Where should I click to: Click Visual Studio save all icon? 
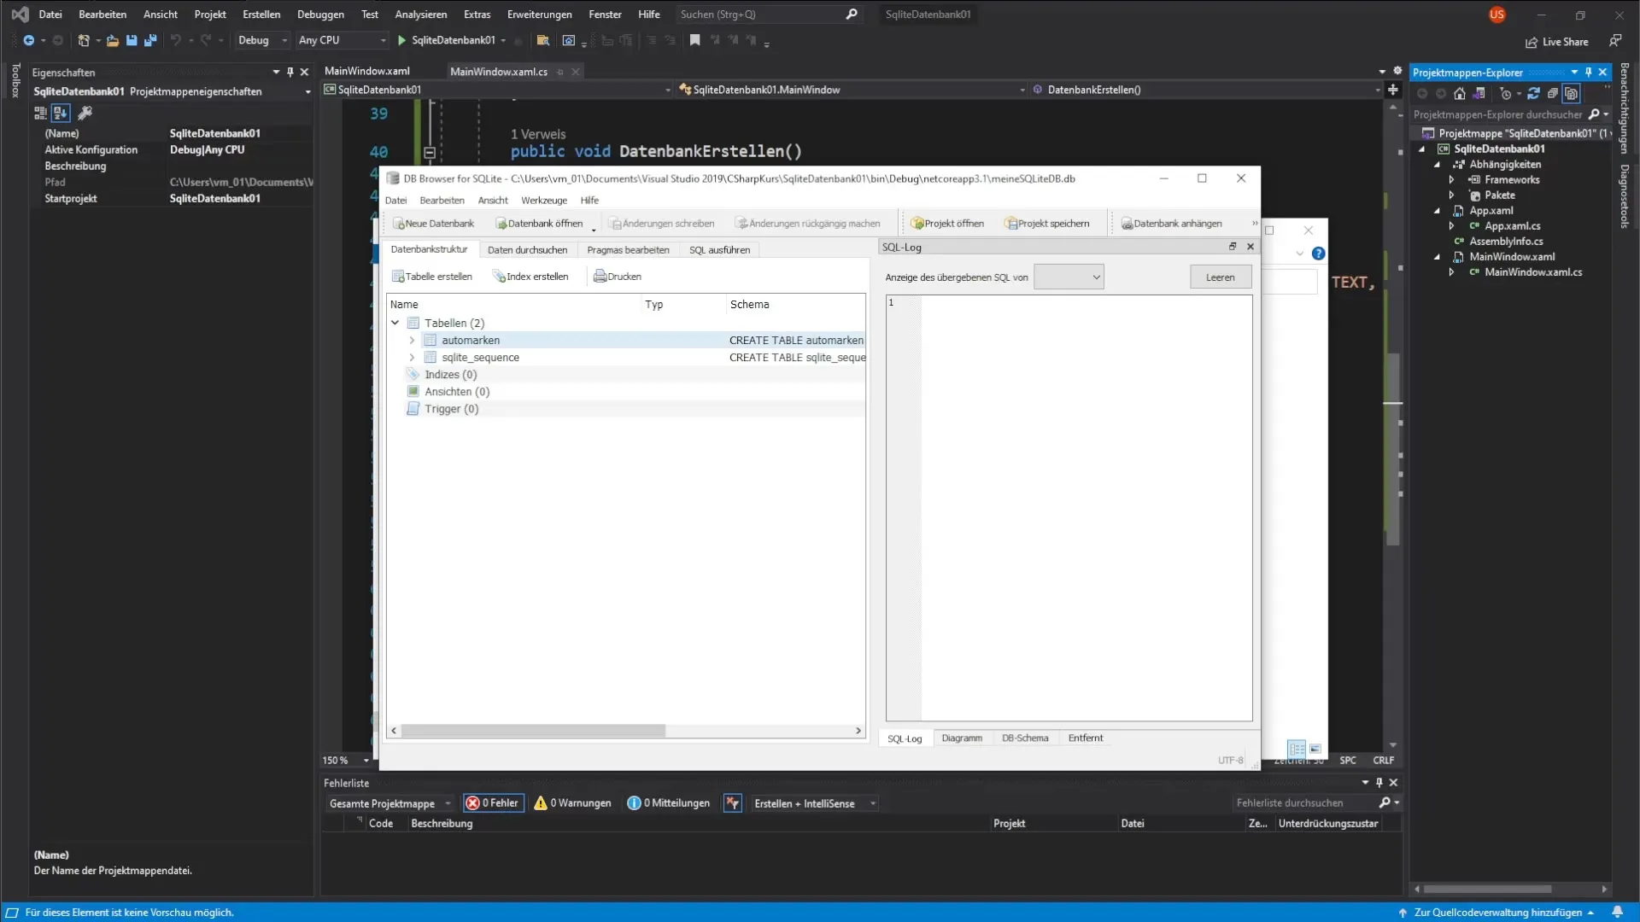(x=150, y=40)
